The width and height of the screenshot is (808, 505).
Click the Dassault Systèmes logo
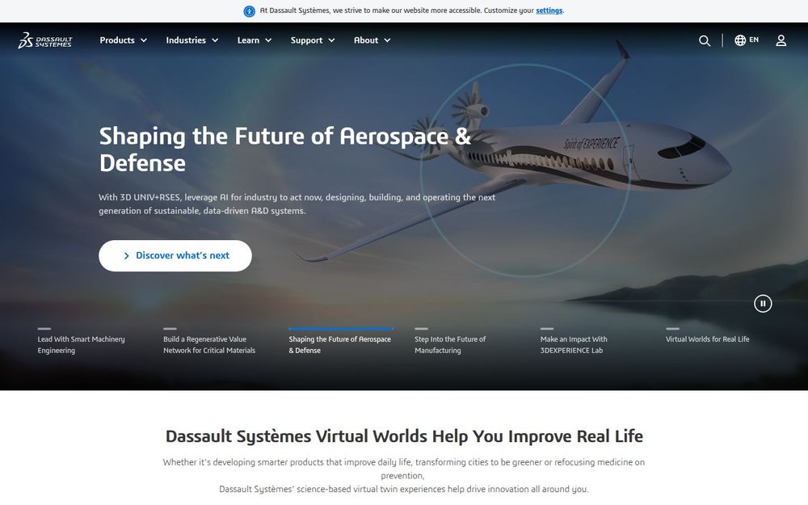point(44,40)
